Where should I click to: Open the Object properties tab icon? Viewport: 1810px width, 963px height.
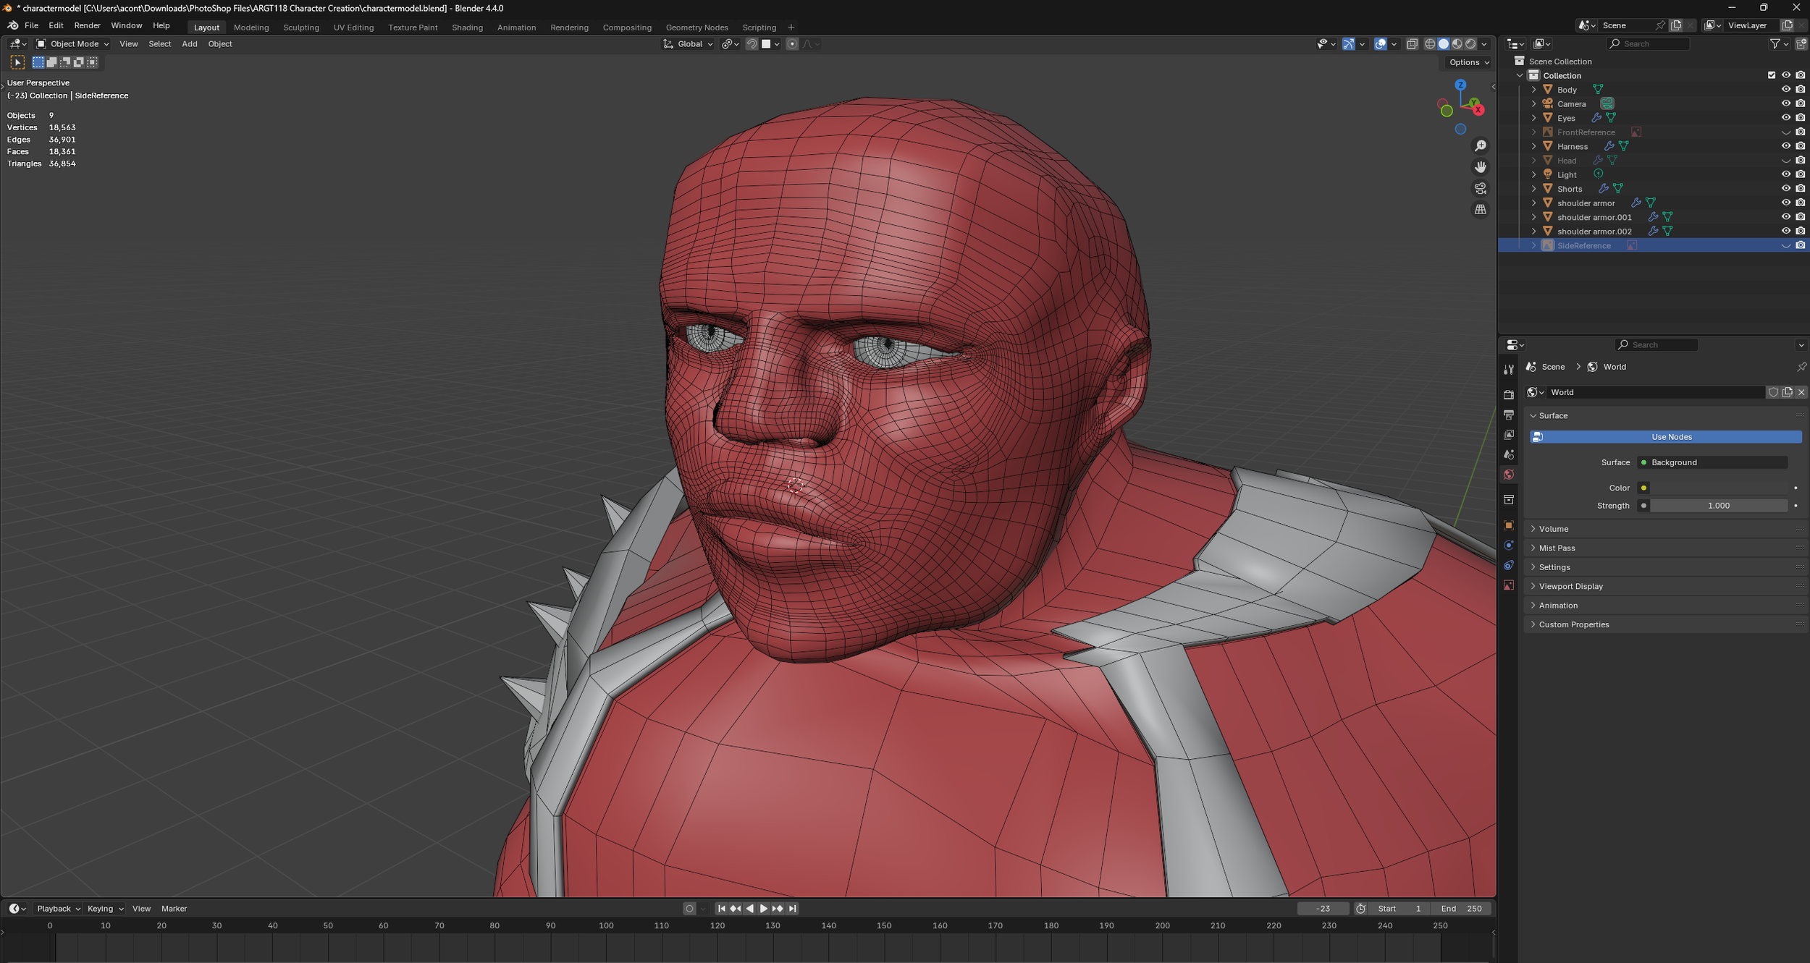click(1509, 525)
